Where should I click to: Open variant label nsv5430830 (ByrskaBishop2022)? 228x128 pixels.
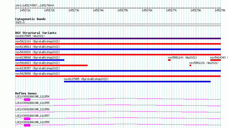pyautogui.click(x=38, y=52)
